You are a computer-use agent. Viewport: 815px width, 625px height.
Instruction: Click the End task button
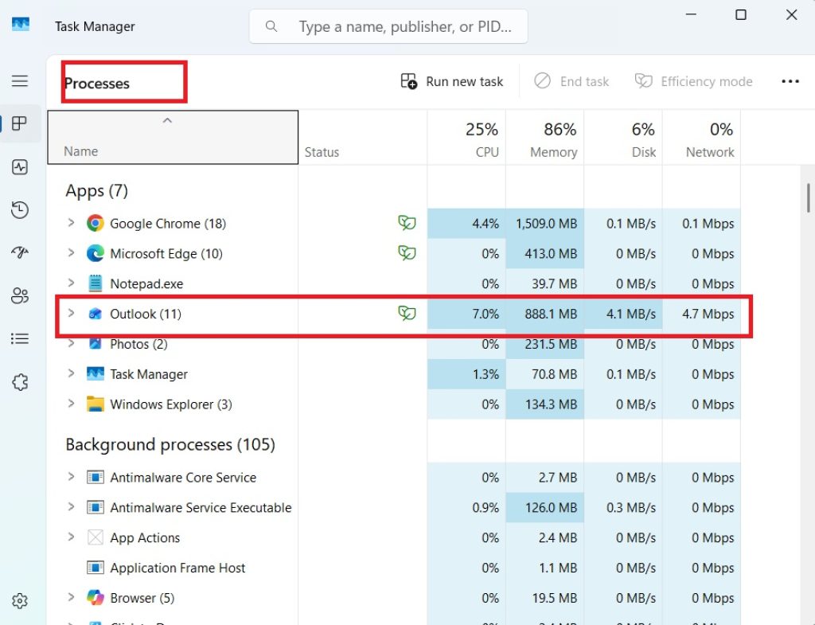pyautogui.click(x=571, y=81)
